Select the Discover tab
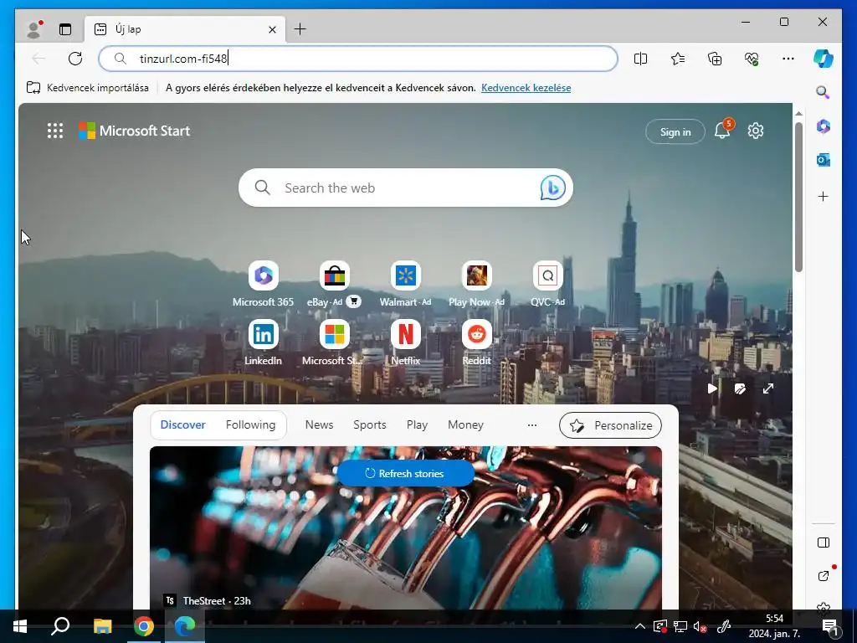 tap(182, 424)
